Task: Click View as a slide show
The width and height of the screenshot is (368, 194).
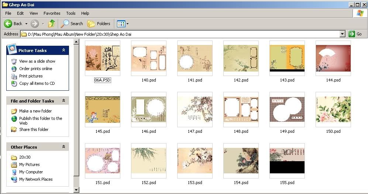Action: tap(37, 61)
